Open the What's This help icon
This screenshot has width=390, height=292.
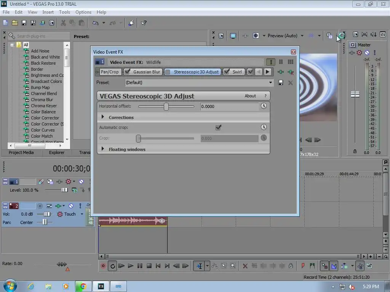[x=144, y=23]
